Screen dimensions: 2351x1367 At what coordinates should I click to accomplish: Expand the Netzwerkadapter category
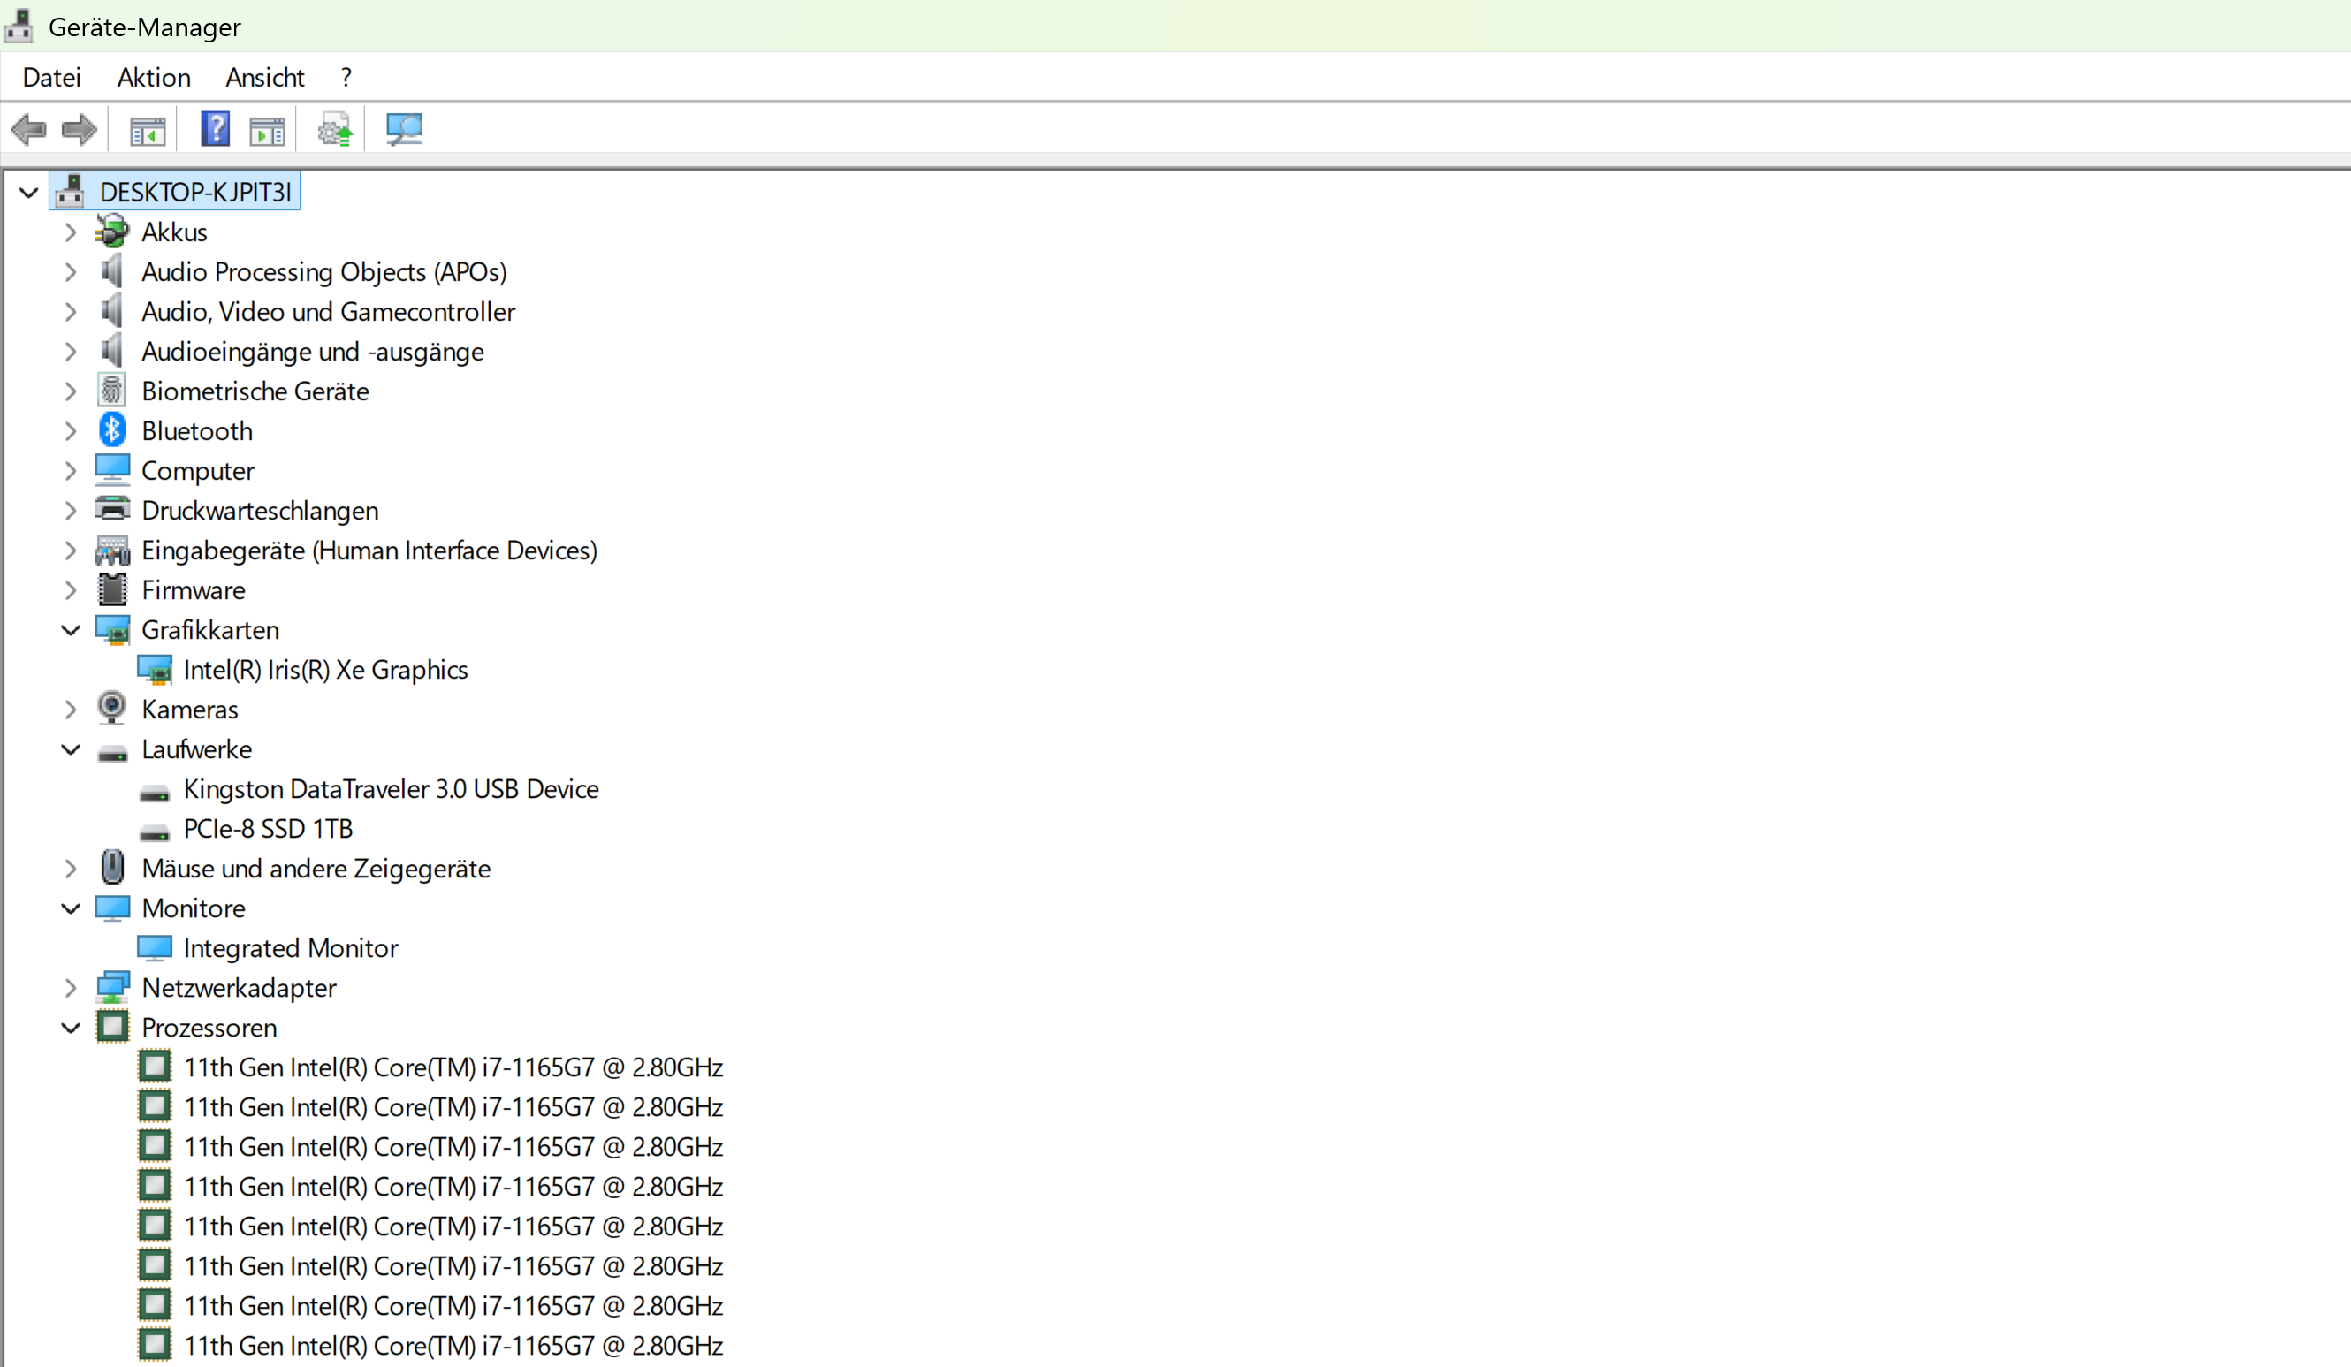click(71, 988)
